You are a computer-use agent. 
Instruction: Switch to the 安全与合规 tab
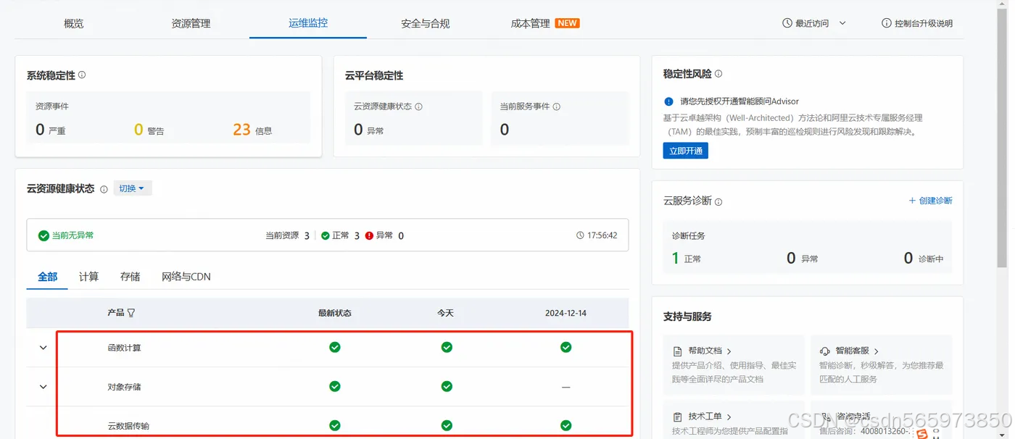424,22
